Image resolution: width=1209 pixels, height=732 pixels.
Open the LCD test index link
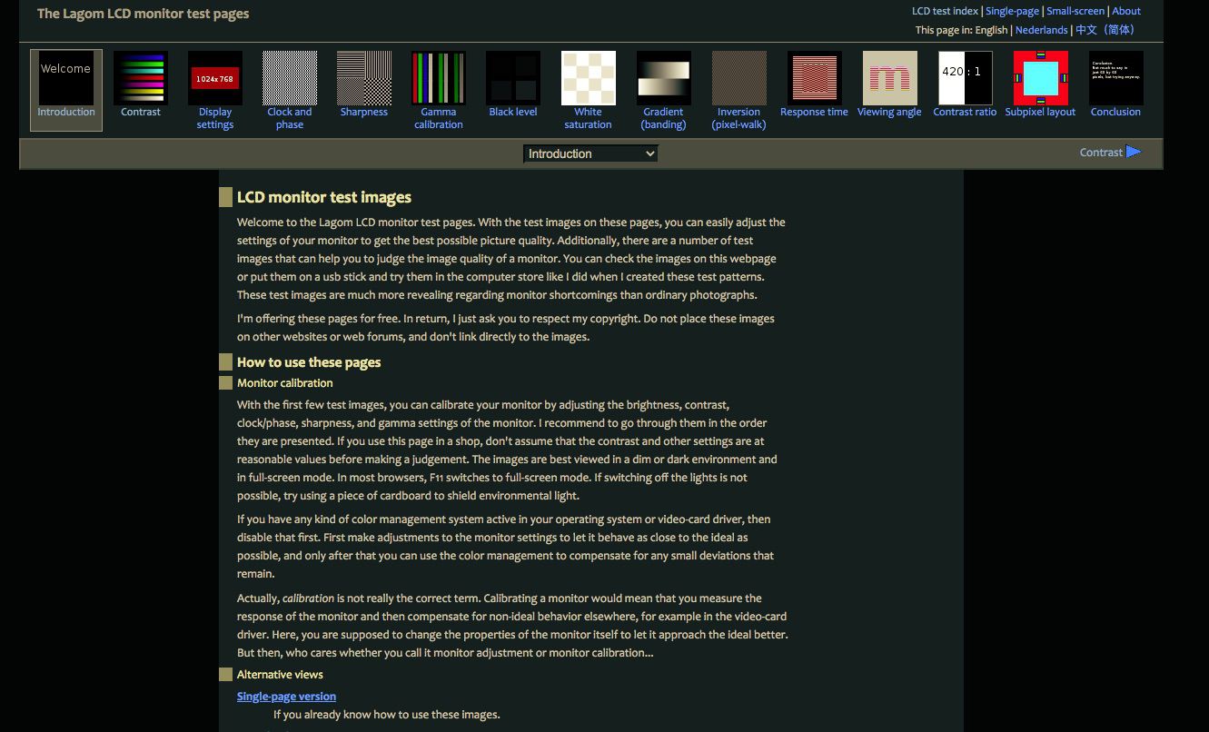click(x=945, y=11)
